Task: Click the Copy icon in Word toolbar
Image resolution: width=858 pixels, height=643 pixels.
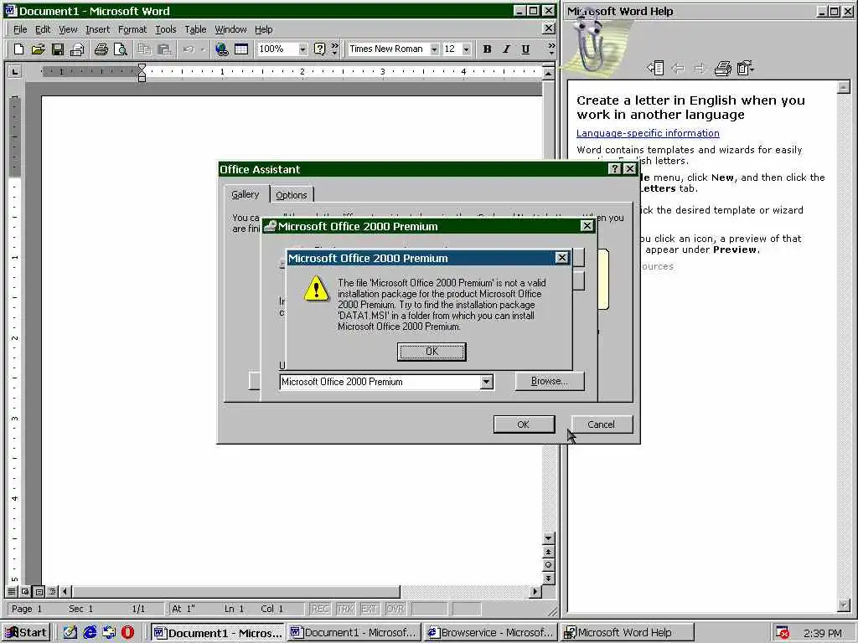Action: pyautogui.click(x=144, y=49)
